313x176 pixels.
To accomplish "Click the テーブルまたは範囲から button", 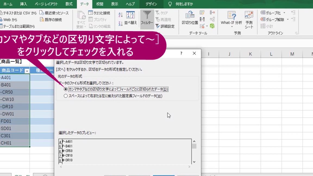I will click(x=17, y=26).
